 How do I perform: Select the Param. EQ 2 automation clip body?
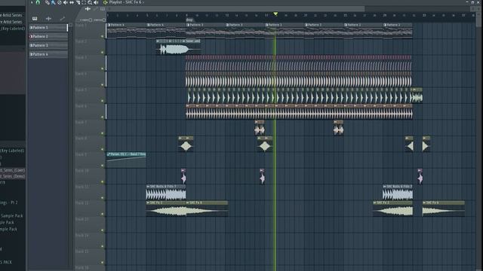pos(126,162)
